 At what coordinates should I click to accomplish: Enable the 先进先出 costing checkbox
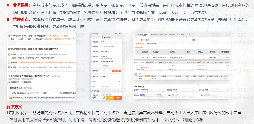(x=9, y=62)
